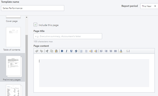Click the Template name text field
The height and width of the screenshot is (96, 158).
tap(33, 8)
